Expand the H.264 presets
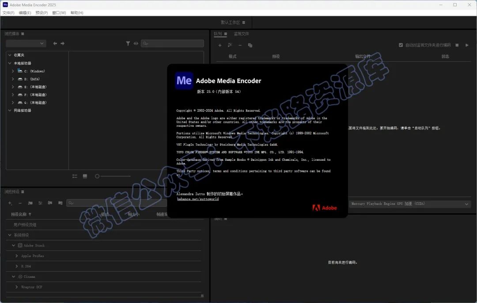 (x=17, y=266)
